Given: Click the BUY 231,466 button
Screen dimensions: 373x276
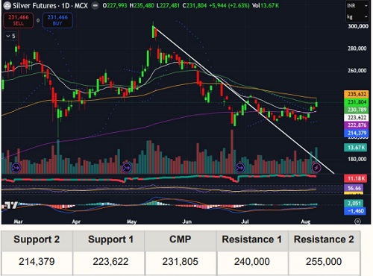Looking at the screenshot, I should (x=57, y=20).
